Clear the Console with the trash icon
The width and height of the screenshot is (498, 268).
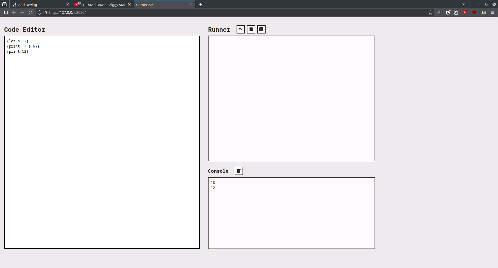click(x=239, y=171)
